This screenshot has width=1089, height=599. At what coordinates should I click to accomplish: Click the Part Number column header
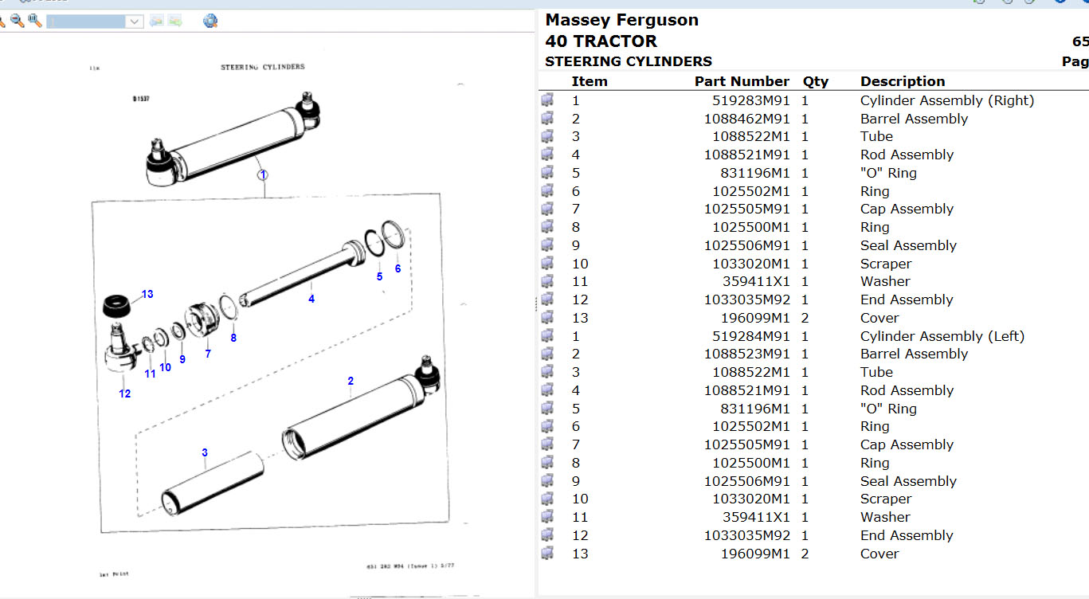pyautogui.click(x=741, y=81)
